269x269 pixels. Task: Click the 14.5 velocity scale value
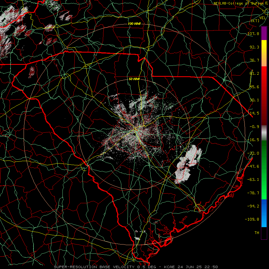point(254,113)
